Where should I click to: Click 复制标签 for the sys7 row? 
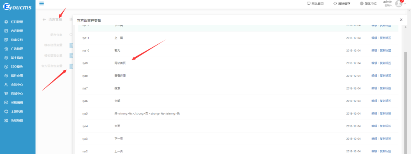tap(386, 88)
